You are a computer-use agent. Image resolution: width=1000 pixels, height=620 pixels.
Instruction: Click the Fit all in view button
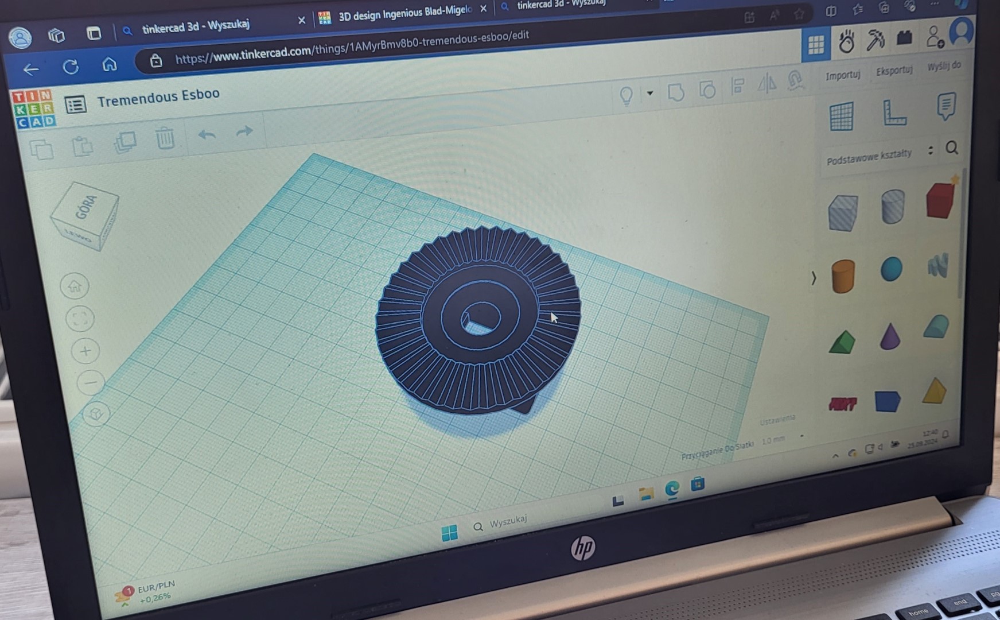[80, 319]
